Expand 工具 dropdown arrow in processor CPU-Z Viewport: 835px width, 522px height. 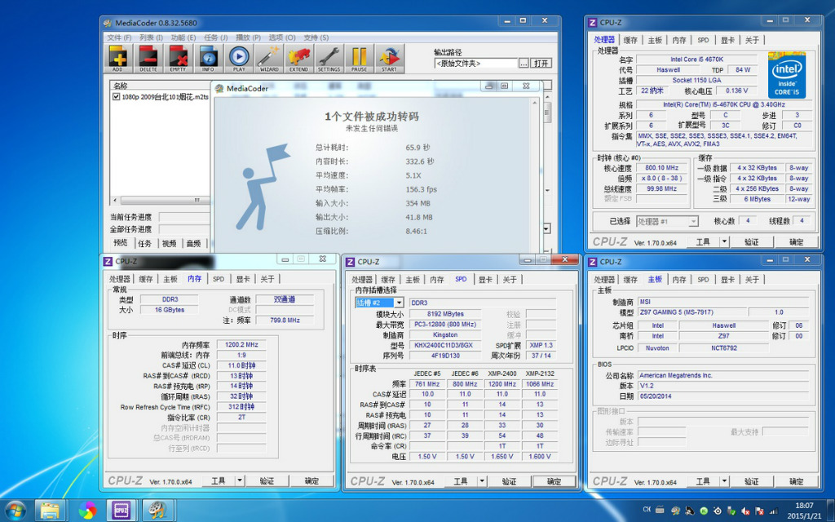[724, 241]
